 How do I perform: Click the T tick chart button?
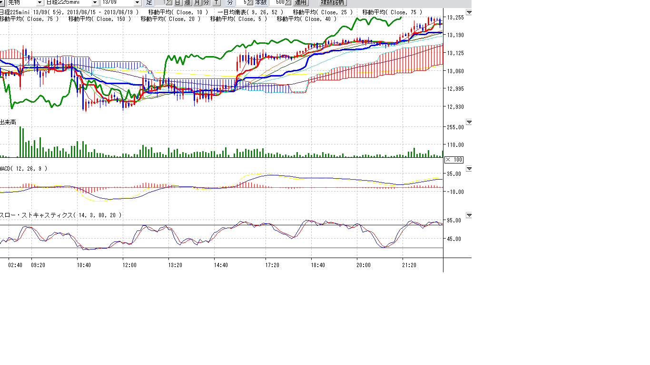[x=217, y=2]
